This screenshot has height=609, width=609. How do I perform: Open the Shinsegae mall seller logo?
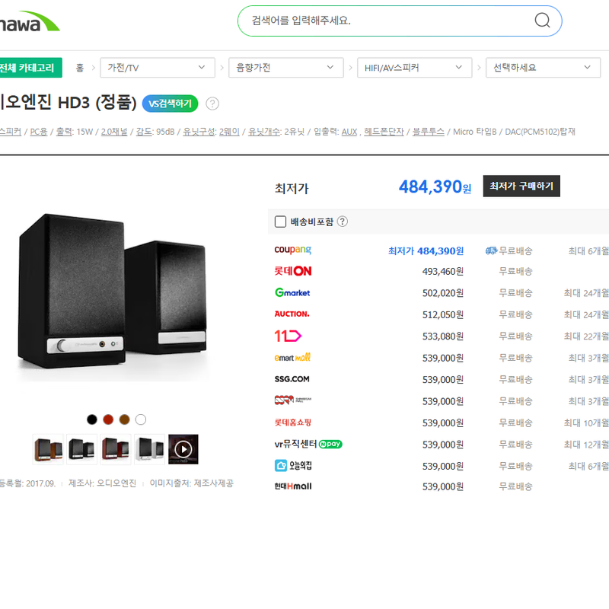(293, 400)
